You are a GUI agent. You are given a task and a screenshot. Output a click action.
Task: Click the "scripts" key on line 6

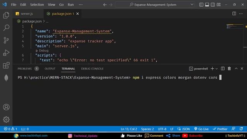click(x=45, y=55)
